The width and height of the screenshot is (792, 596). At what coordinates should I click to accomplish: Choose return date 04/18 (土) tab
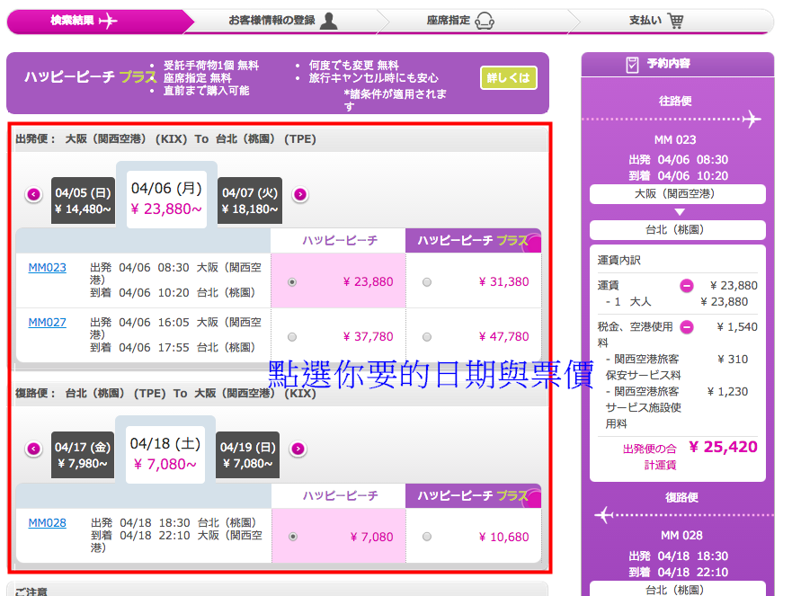pos(165,454)
